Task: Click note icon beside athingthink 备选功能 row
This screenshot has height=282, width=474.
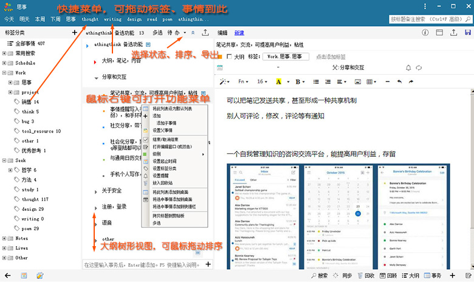Action: [x=148, y=44]
